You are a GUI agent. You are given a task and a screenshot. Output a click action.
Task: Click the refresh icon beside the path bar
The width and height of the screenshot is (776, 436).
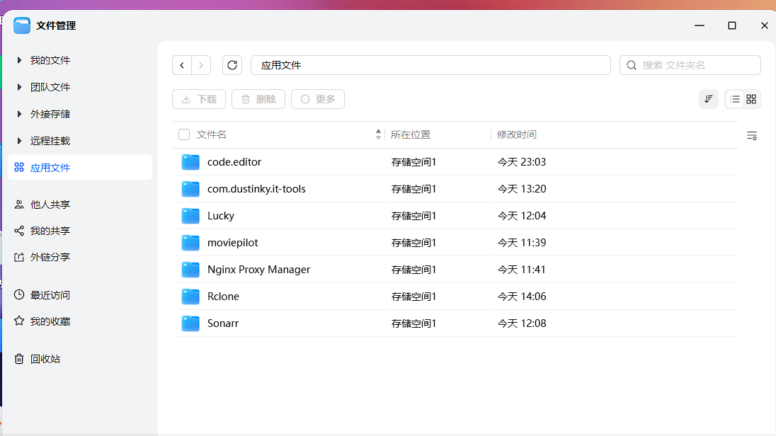tap(232, 65)
